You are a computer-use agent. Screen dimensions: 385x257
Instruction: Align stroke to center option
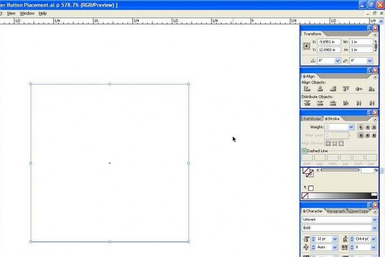click(328, 143)
